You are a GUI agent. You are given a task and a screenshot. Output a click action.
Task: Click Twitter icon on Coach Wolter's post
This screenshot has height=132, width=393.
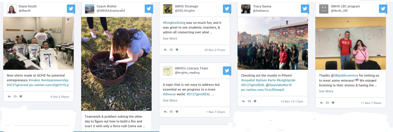pos(149,9)
